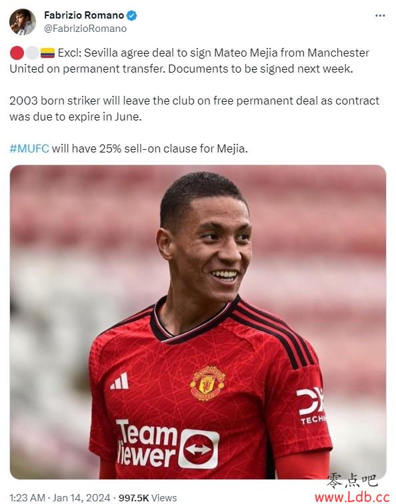Click the tweet text mentioning Sevilla deal
The width and height of the screenshot is (396, 504).
(x=189, y=61)
